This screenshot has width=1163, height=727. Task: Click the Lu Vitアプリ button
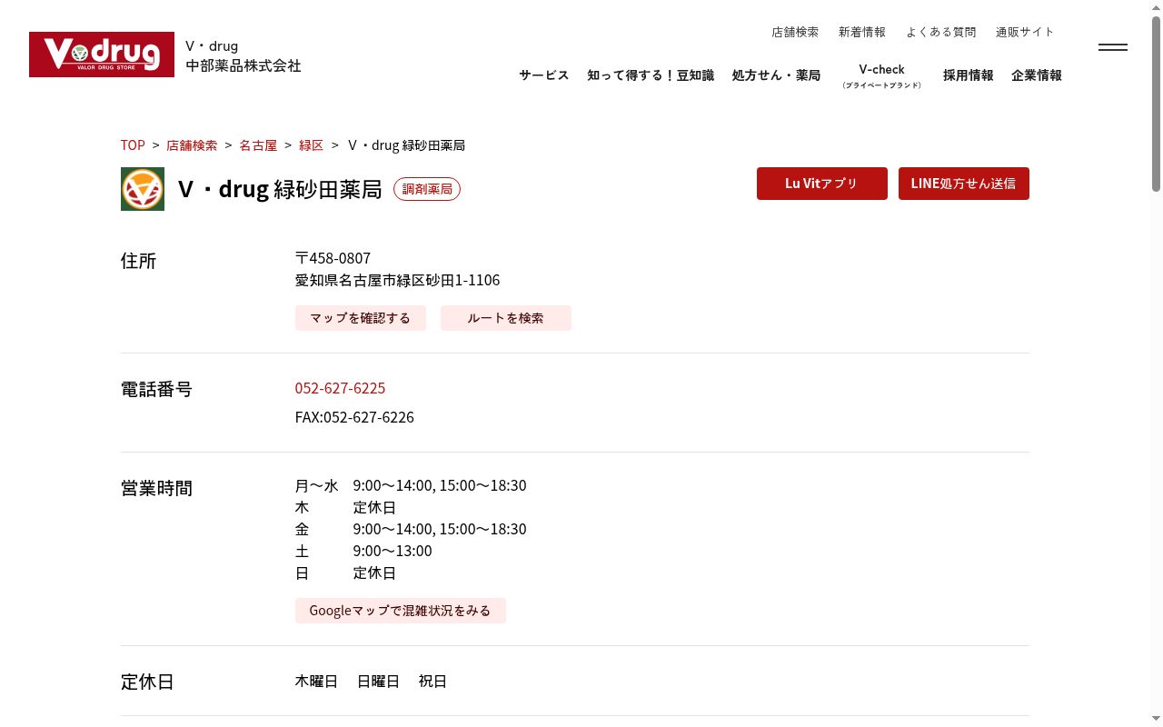click(822, 184)
